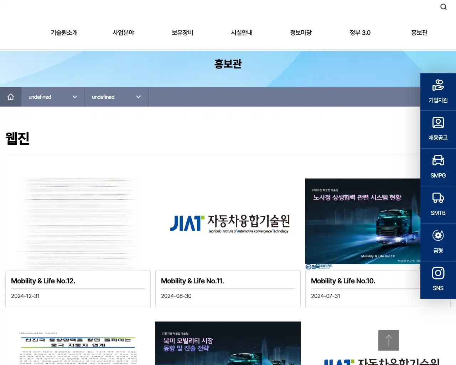Open the 사업분야 navigation item
456x365 pixels.
coord(123,32)
